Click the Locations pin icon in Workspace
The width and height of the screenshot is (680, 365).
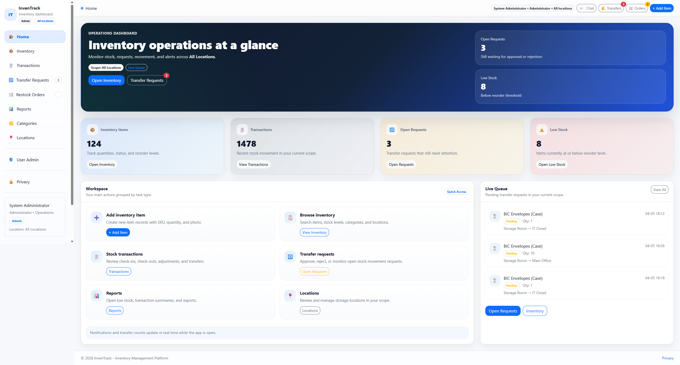(290, 296)
